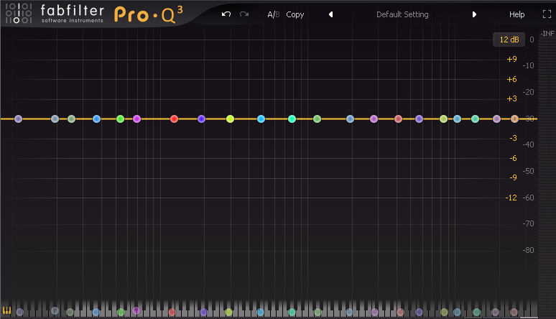The height and width of the screenshot is (319, 556).
Task: Select the bright green EQ band node
Action: click(120, 119)
